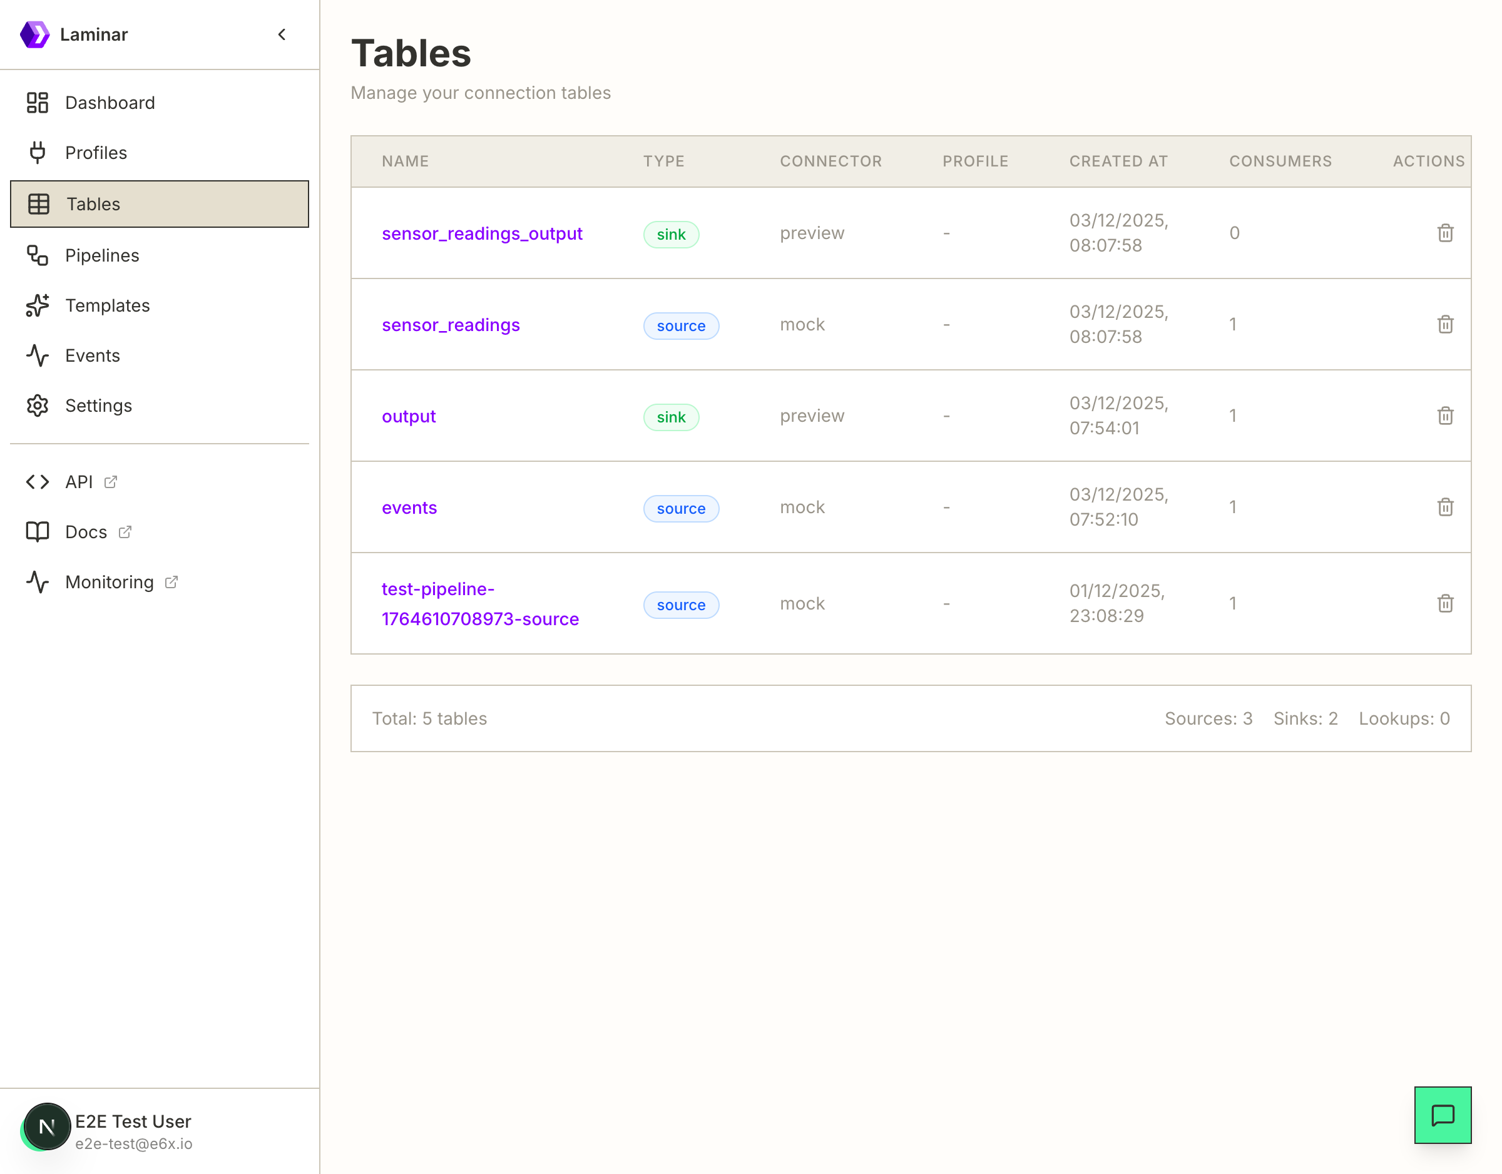Screen dimensions: 1502x1174
Task: Click the Laminar logo
Action: (x=36, y=34)
